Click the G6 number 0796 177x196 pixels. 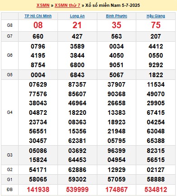38,46
